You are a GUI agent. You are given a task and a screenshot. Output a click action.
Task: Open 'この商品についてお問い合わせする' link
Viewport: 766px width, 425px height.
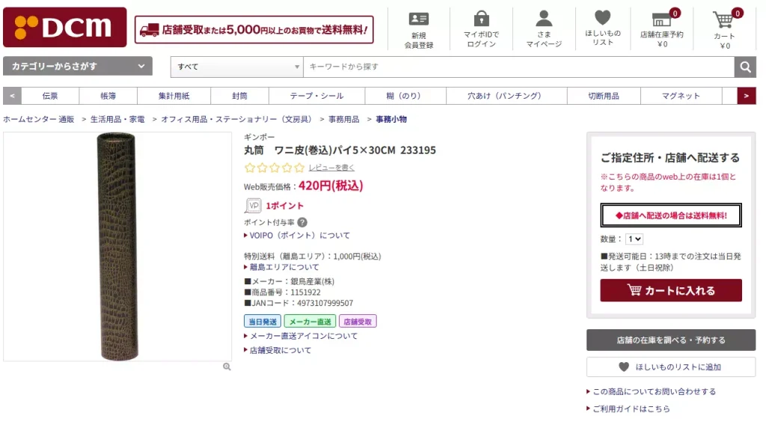tap(654, 392)
